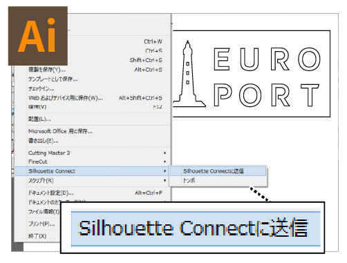Select the PORT outlined text on artboard
The image size is (347, 263).
pos(267,95)
